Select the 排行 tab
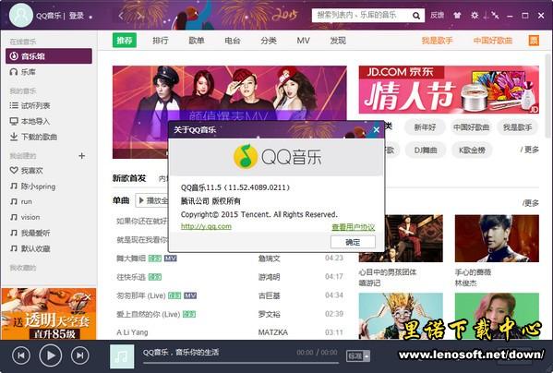Image resolution: width=553 pixels, height=373 pixels. (160, 41)
